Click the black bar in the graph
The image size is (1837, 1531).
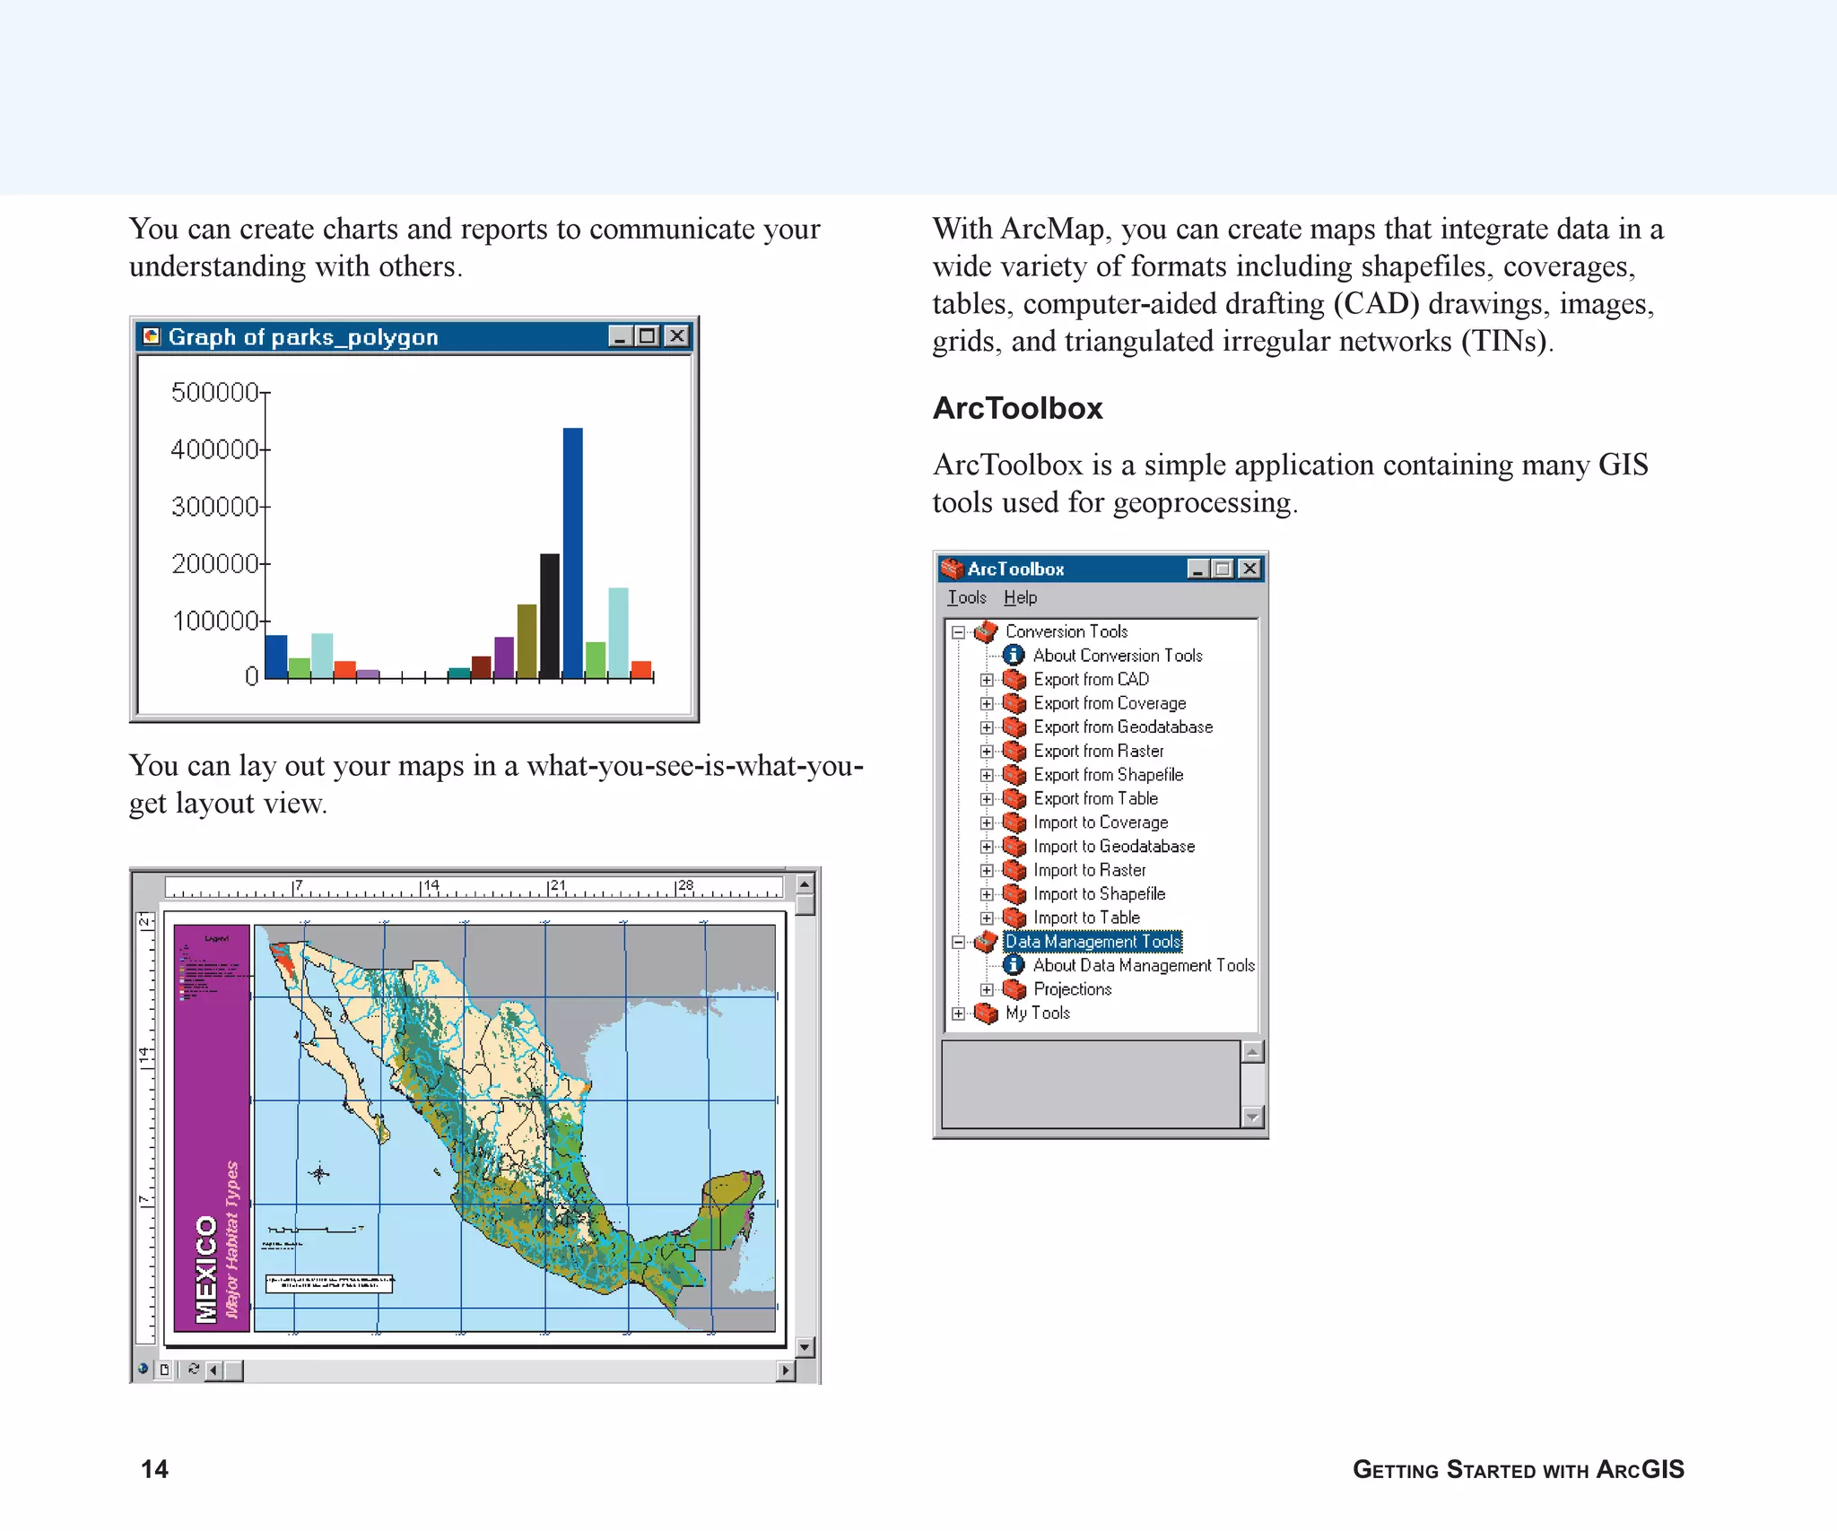click(550, 615)
